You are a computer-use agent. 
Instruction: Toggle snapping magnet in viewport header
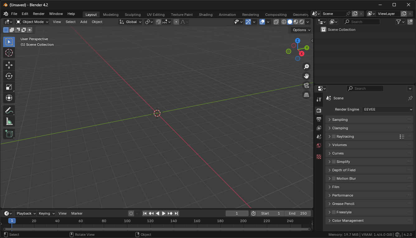(x=158, y=22)
